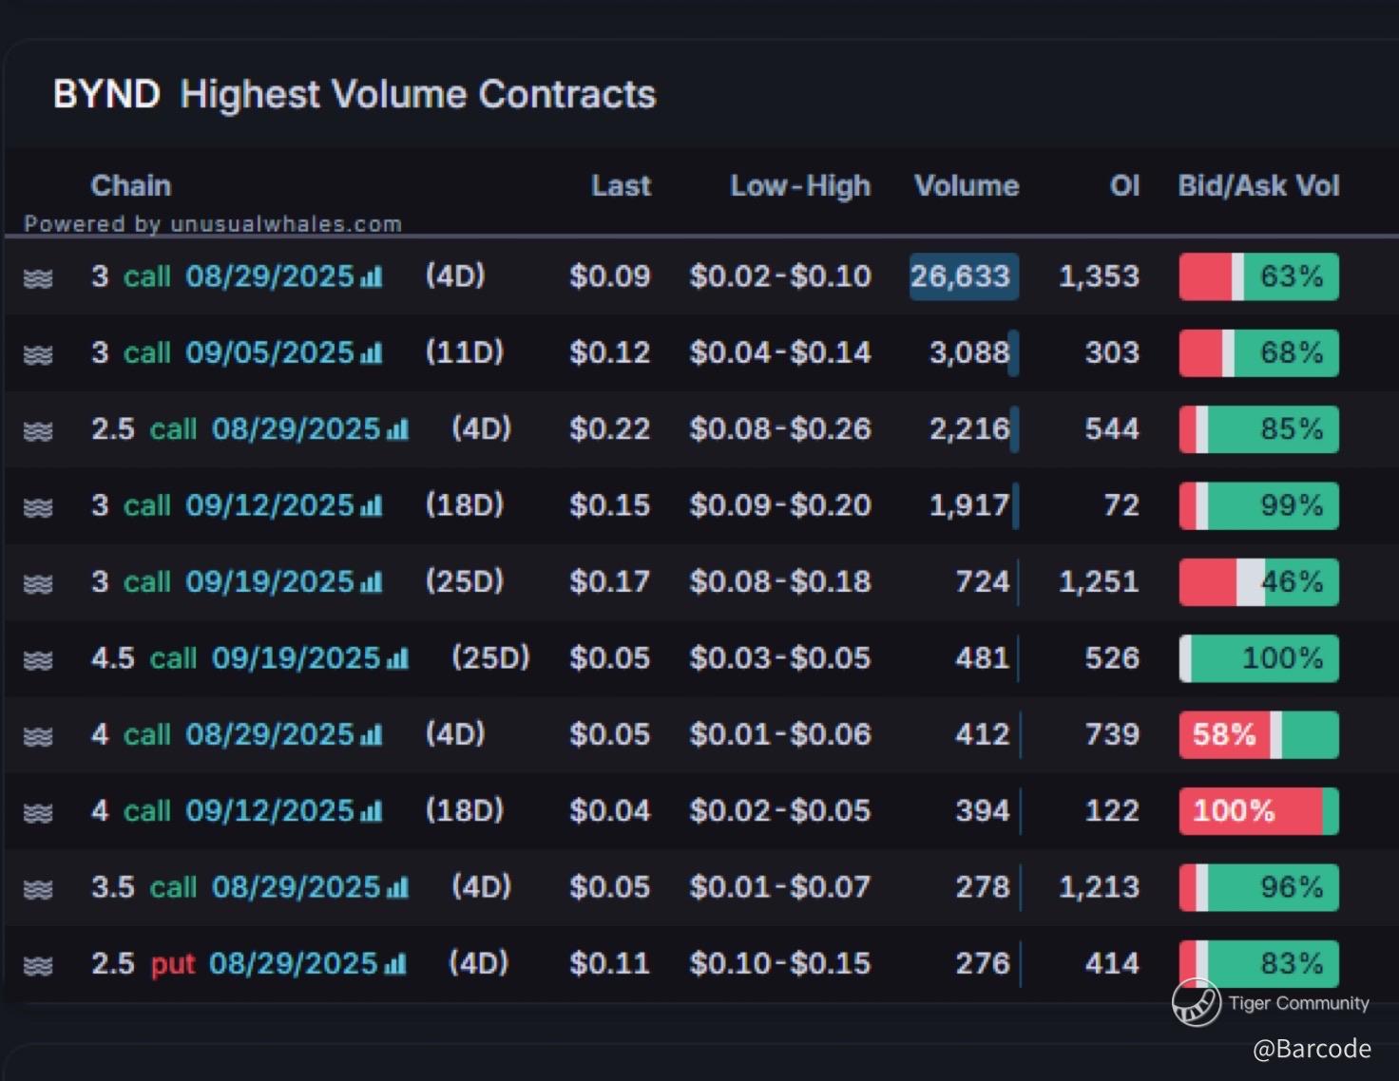This screenshot has height=1081, width=1399.
Task: Open bar chart icon on 4 call 09/12/2025 row
Action: click(372, 811)
